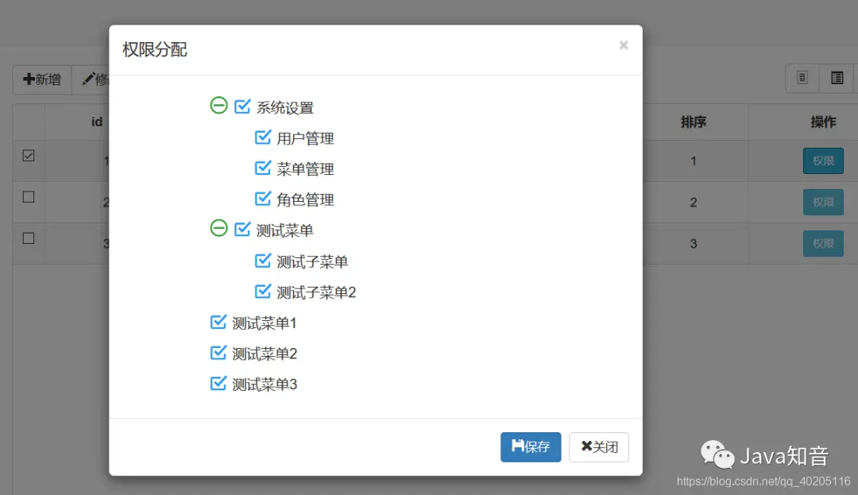The width and height of the screenshot is (858, 495).
Task: Uncheck the 菜单管理 checkbox
Action: click(263, 168)
